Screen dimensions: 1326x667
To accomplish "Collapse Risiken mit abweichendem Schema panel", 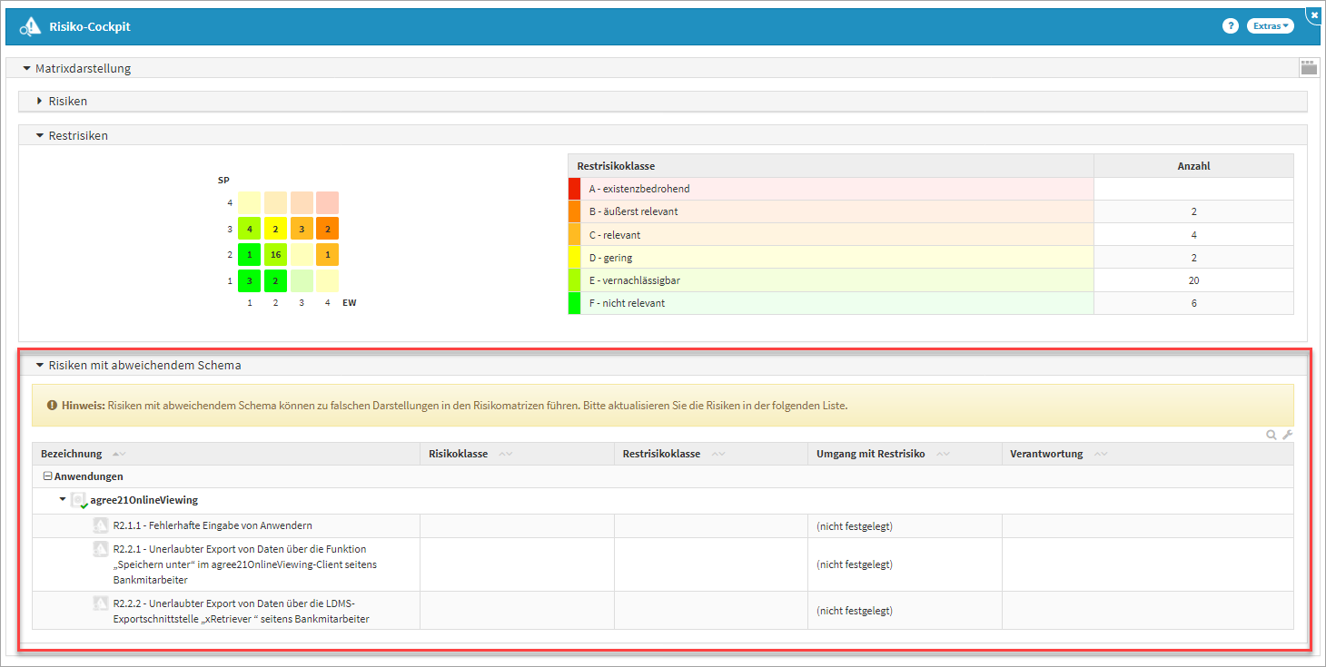I will point(40,366).
